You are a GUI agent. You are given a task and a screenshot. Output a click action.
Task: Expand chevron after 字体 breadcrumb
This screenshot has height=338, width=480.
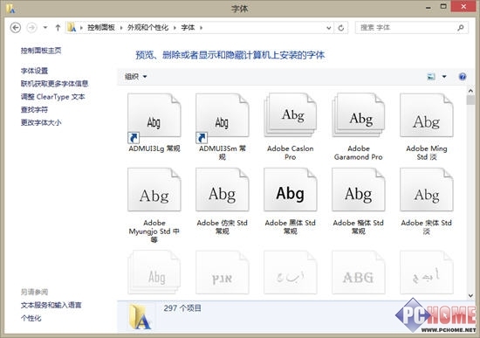point(201,28)
